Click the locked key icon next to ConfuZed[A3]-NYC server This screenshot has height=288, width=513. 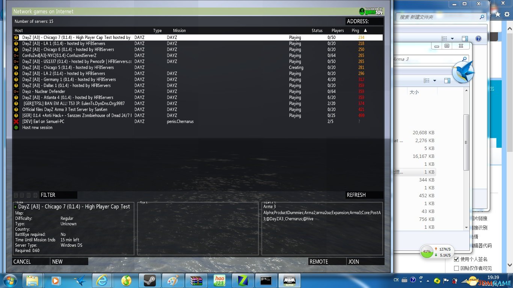pos(16,55)
